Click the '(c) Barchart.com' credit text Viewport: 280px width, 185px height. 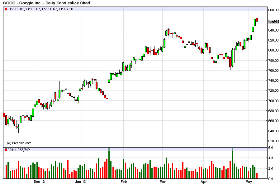pyautogui.click(x=19, y=143)
